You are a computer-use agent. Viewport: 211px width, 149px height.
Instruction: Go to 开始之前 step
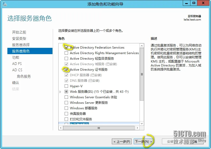(19, 32)
